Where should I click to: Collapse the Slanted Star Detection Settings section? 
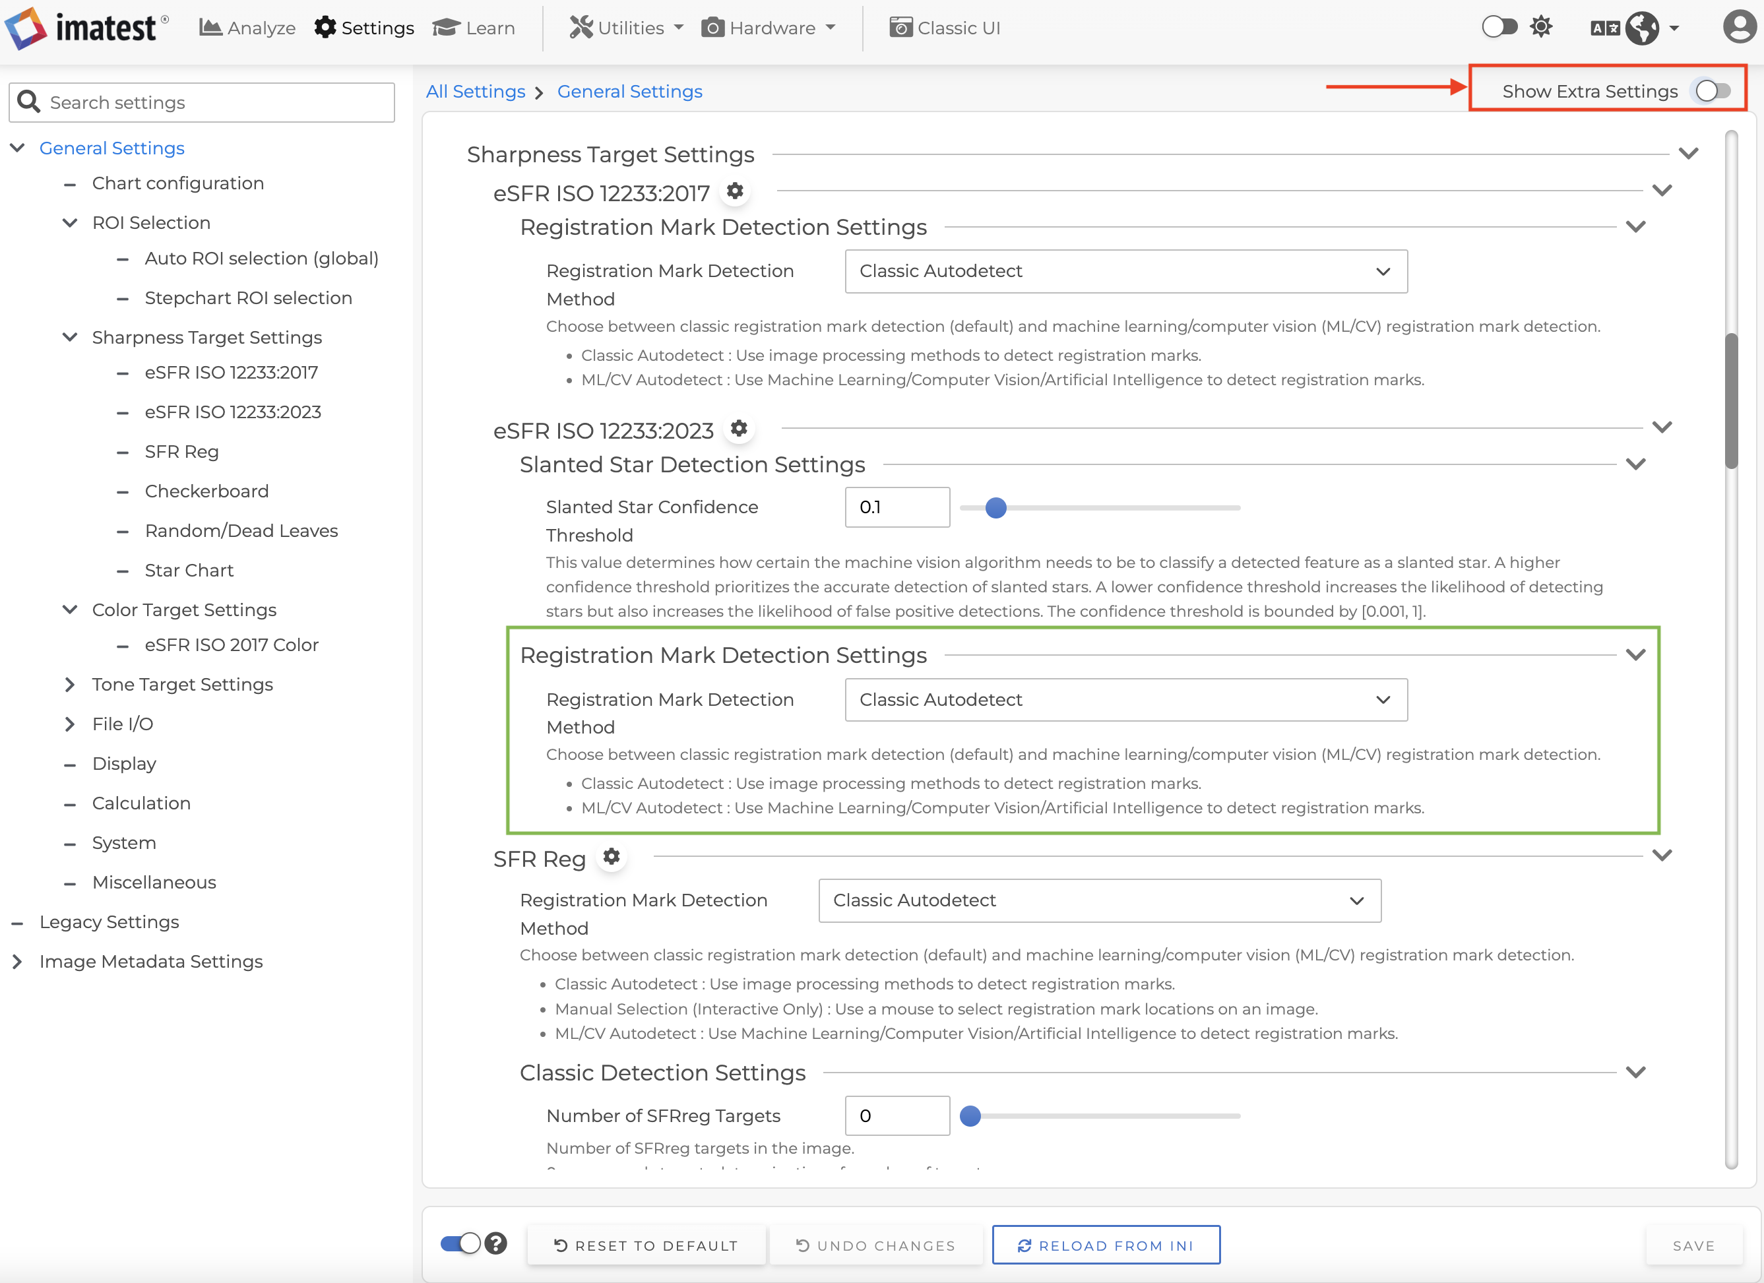1635,464
